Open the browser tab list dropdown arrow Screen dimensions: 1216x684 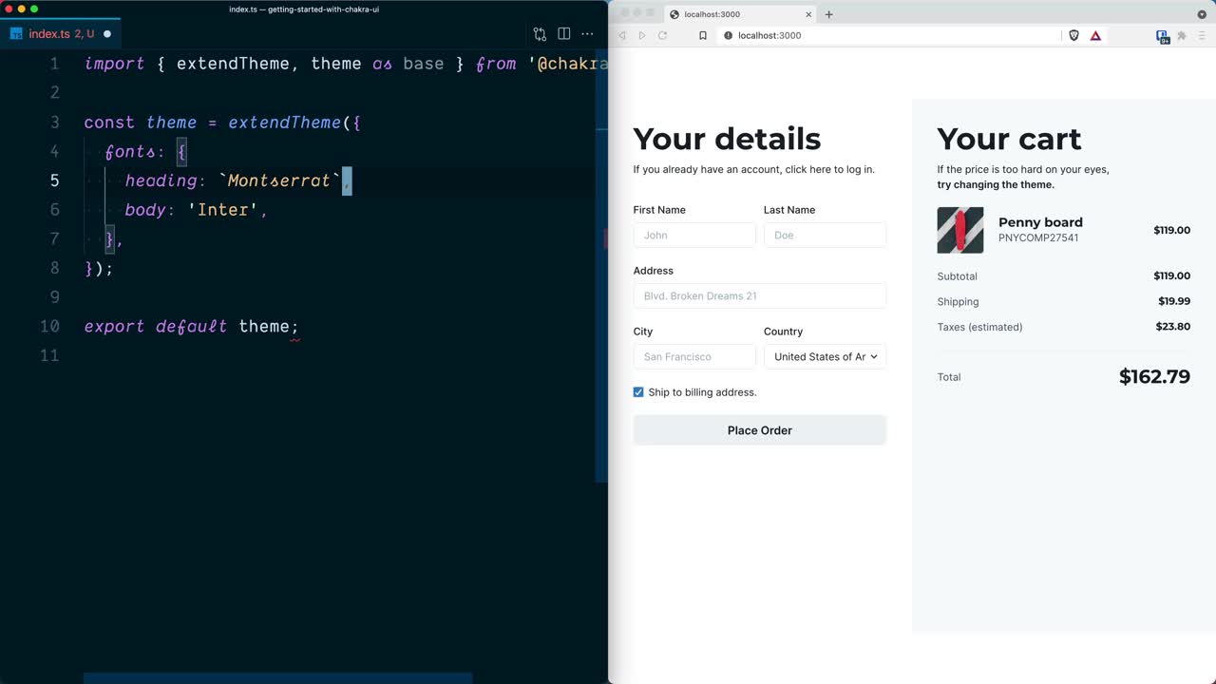[x=1202, y=14]
